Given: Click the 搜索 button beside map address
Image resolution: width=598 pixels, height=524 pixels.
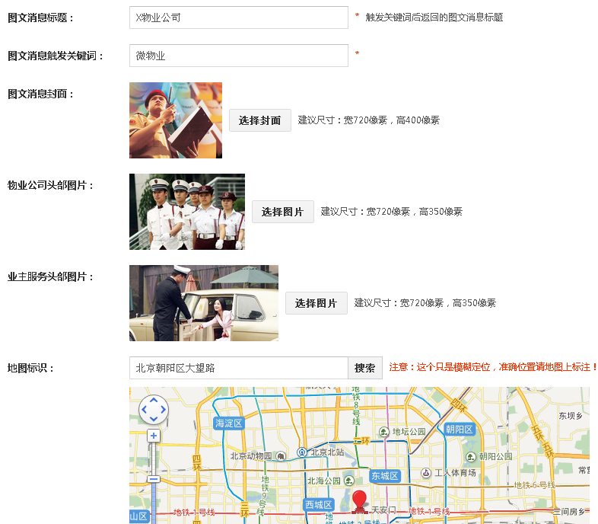Looking at the screenshot, I should pyautogui.click(x=365, y=368).
